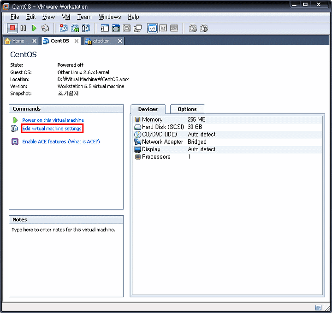Click the Hard Disk icon in Devices

click(x=137, y=127)
